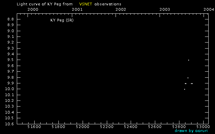The image size is (215, 134).
Task: Click the left pair of points at 9.9
Action: point(185,83)
